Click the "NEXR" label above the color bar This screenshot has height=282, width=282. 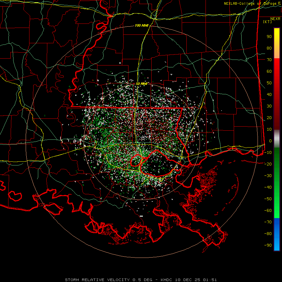point(275,19)
